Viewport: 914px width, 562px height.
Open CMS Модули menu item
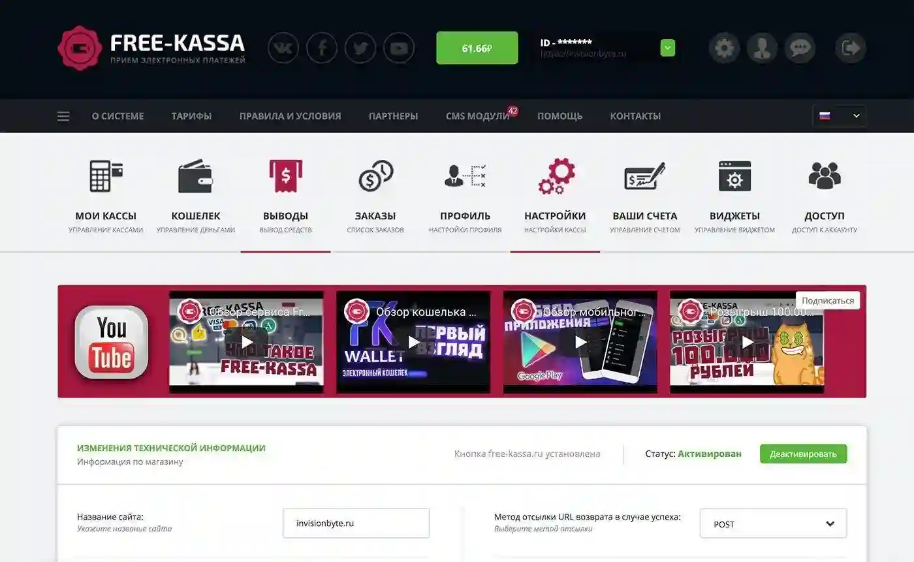tap(477, 116)
